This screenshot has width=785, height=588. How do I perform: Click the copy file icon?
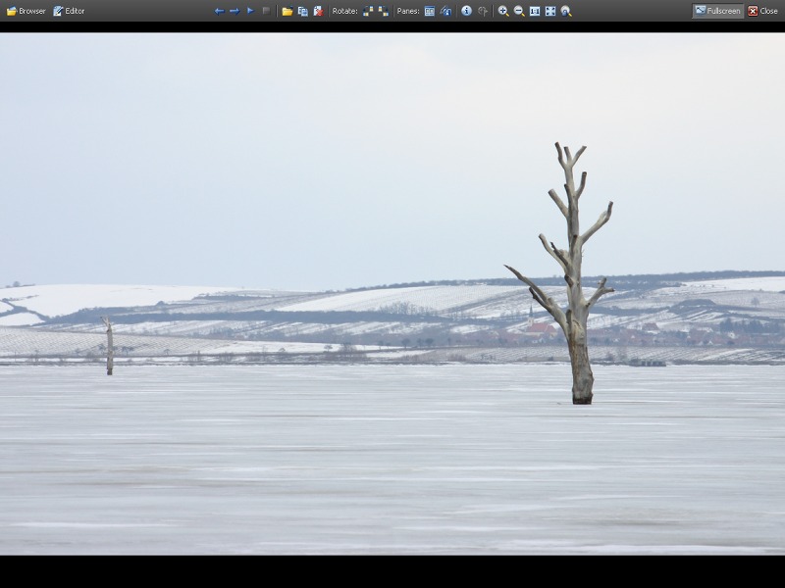(x=302, y=11)
